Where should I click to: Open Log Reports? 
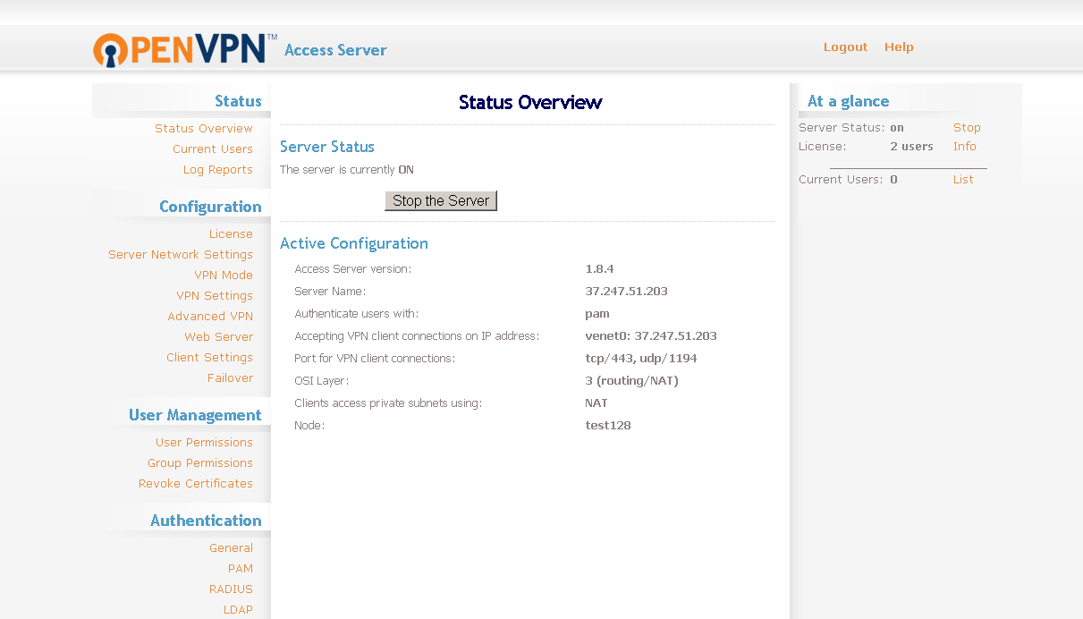[x=218, y=170]
